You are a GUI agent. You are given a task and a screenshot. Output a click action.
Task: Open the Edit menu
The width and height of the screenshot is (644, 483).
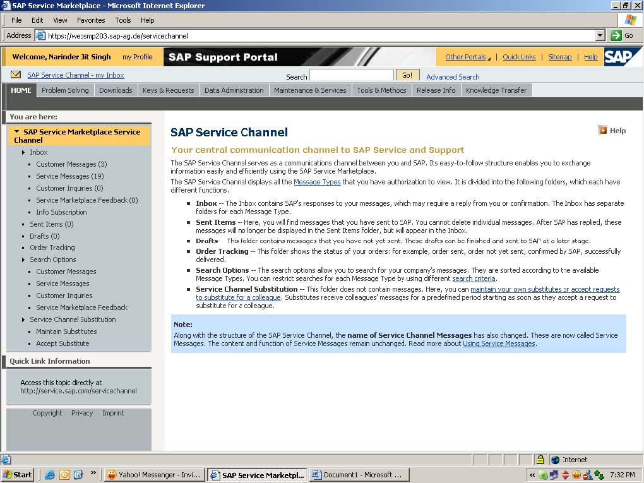point(37,20)
